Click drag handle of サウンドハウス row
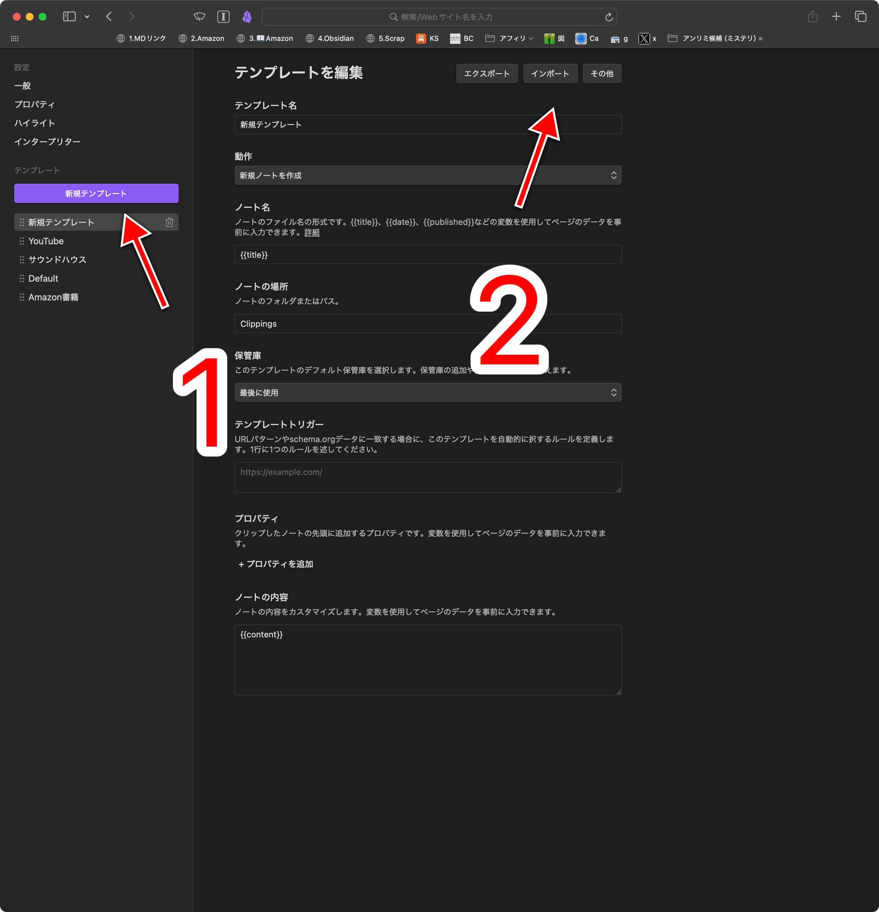This screenshot has height=912, width=879. click(x=21, y=260)
